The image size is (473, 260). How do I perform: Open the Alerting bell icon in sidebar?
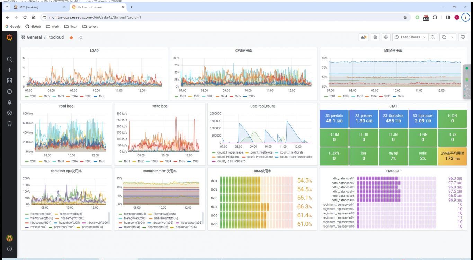point(9,102)
